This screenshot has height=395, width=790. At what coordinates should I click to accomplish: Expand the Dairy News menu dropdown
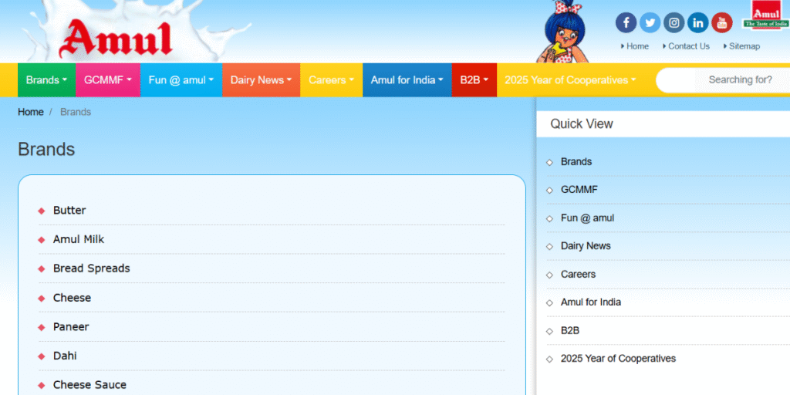[x=261, y=80]
